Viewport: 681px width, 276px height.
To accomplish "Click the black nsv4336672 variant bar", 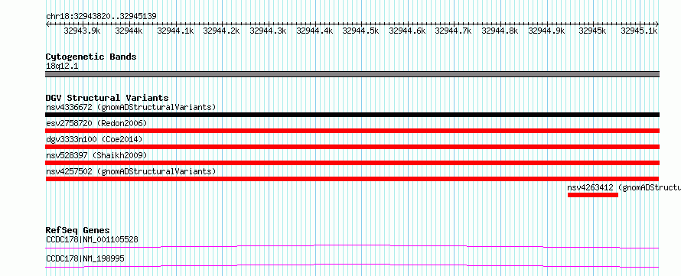I will (x=352, y=115).
